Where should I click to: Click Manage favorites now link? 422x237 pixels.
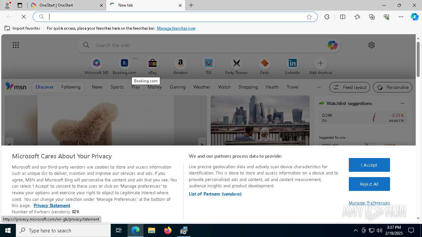[x=176, y=28]
